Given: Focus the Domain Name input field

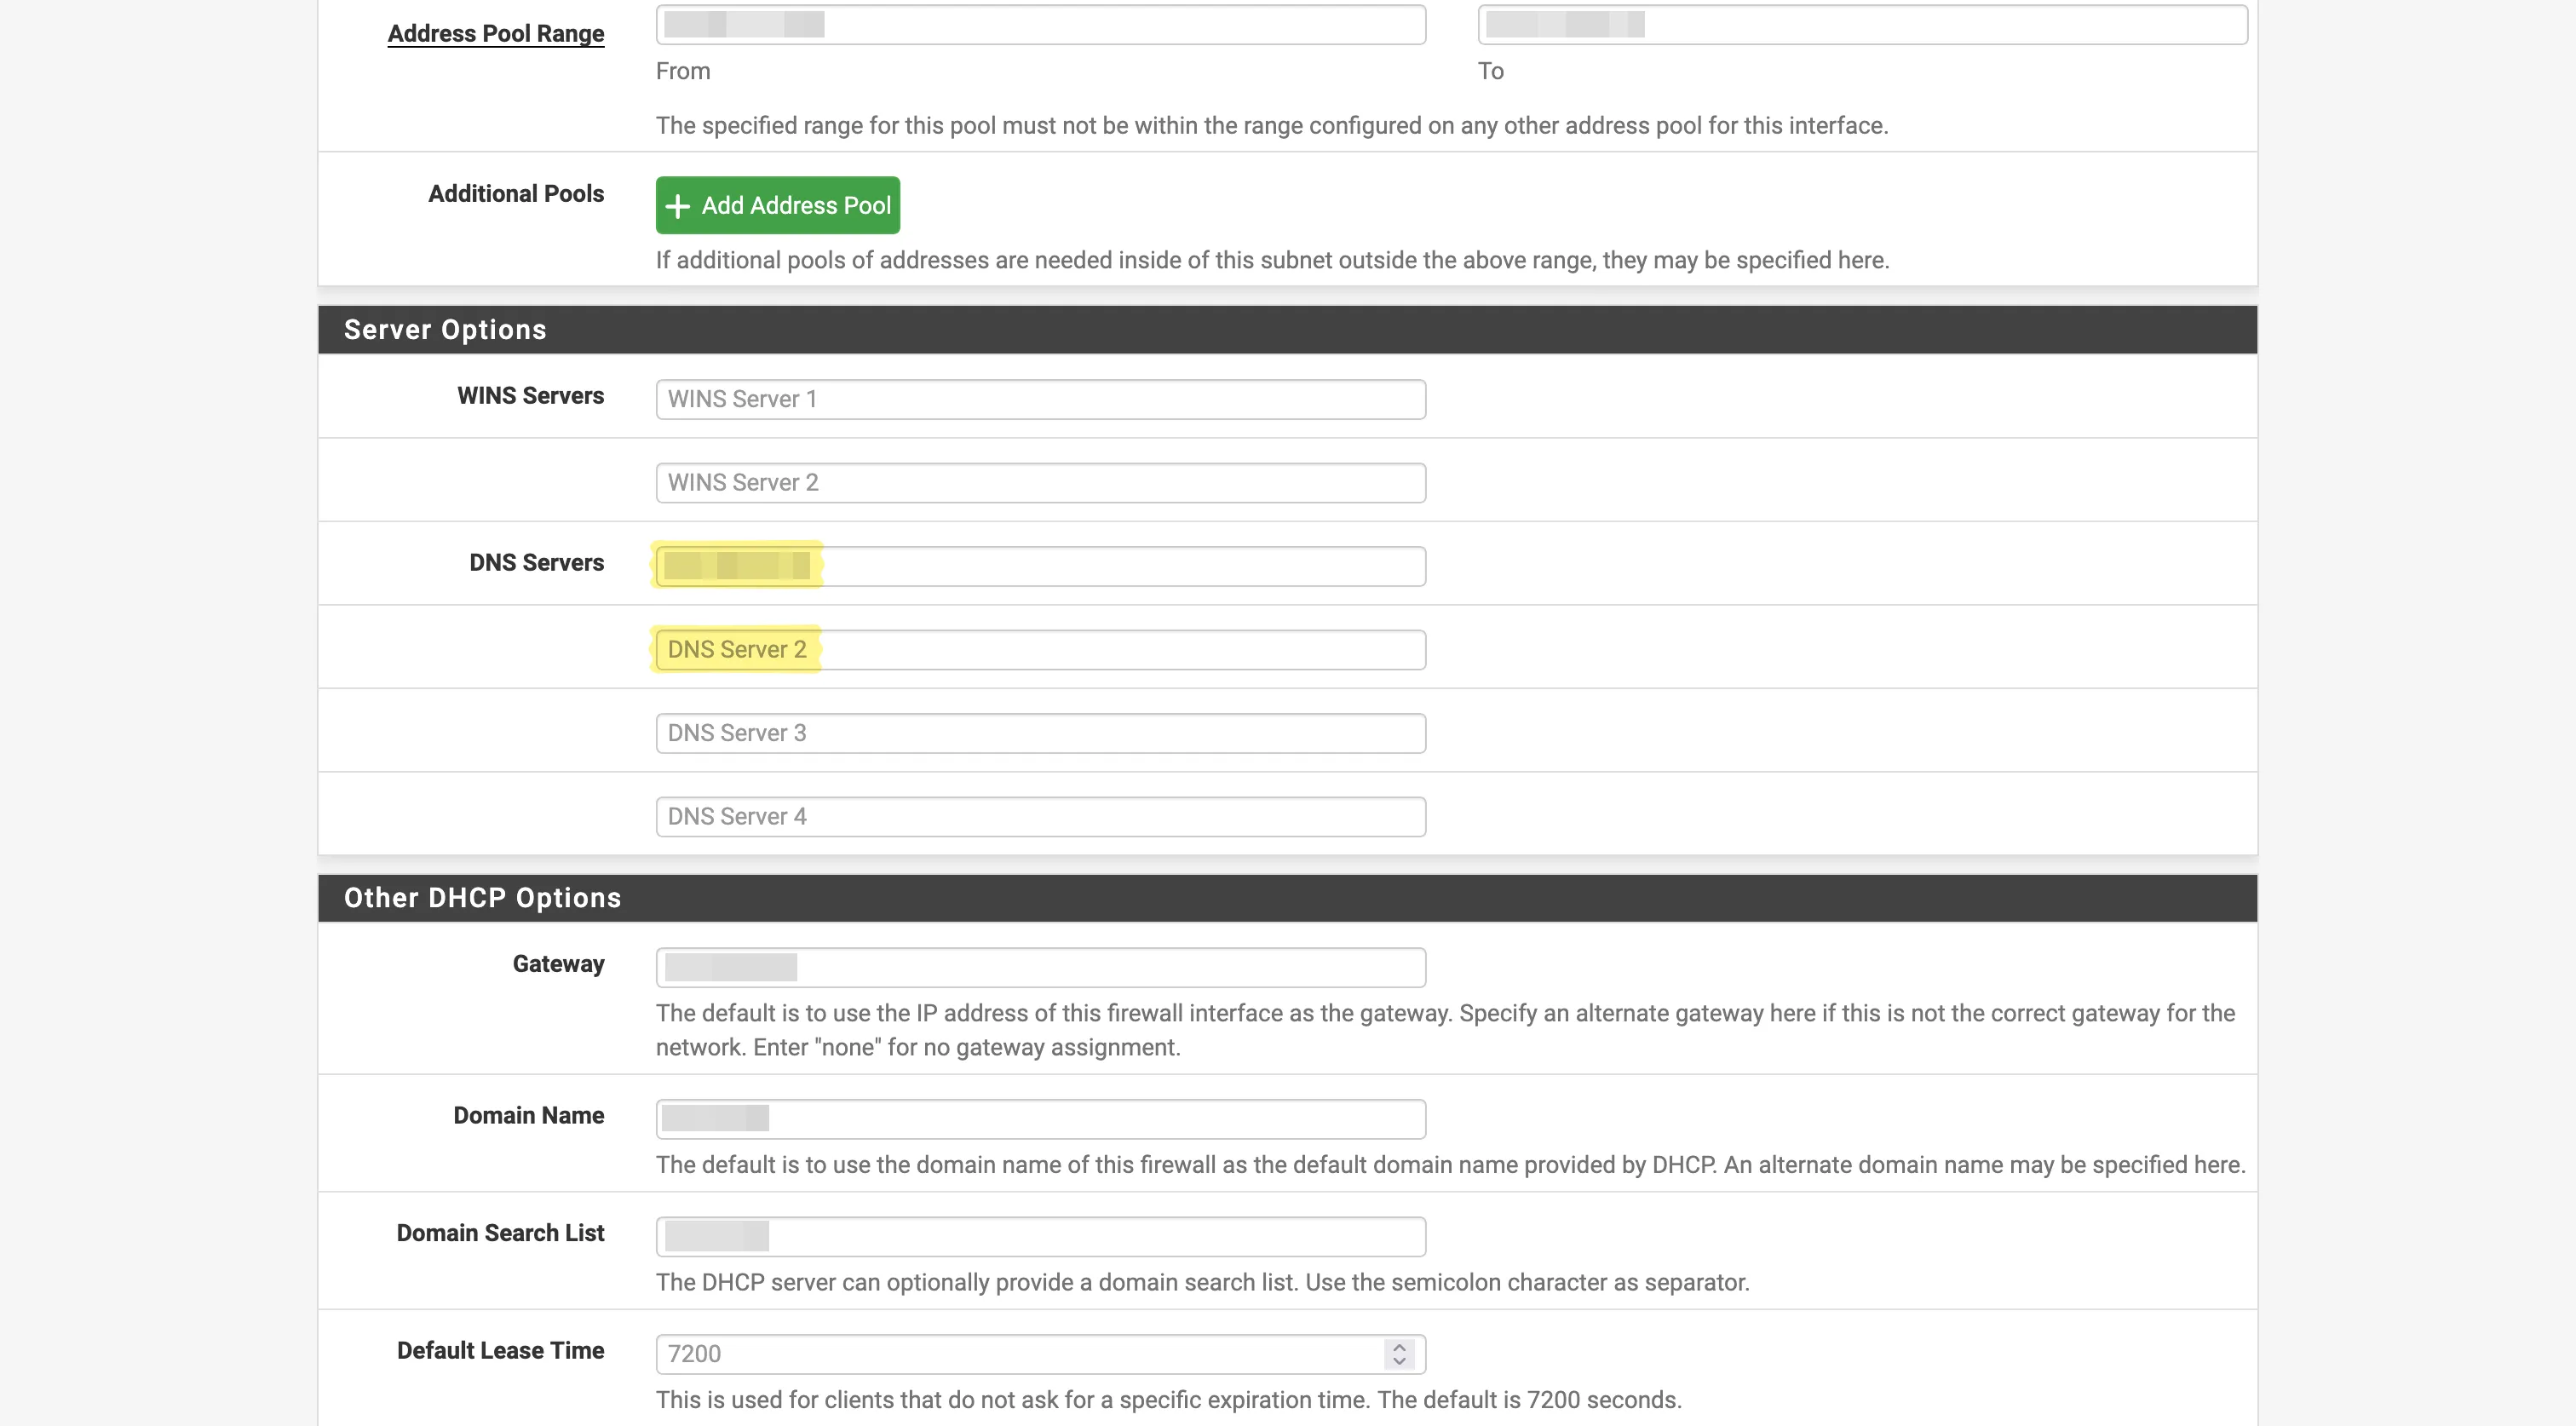Looking at the screenshot, I should click(1040, 1119).
